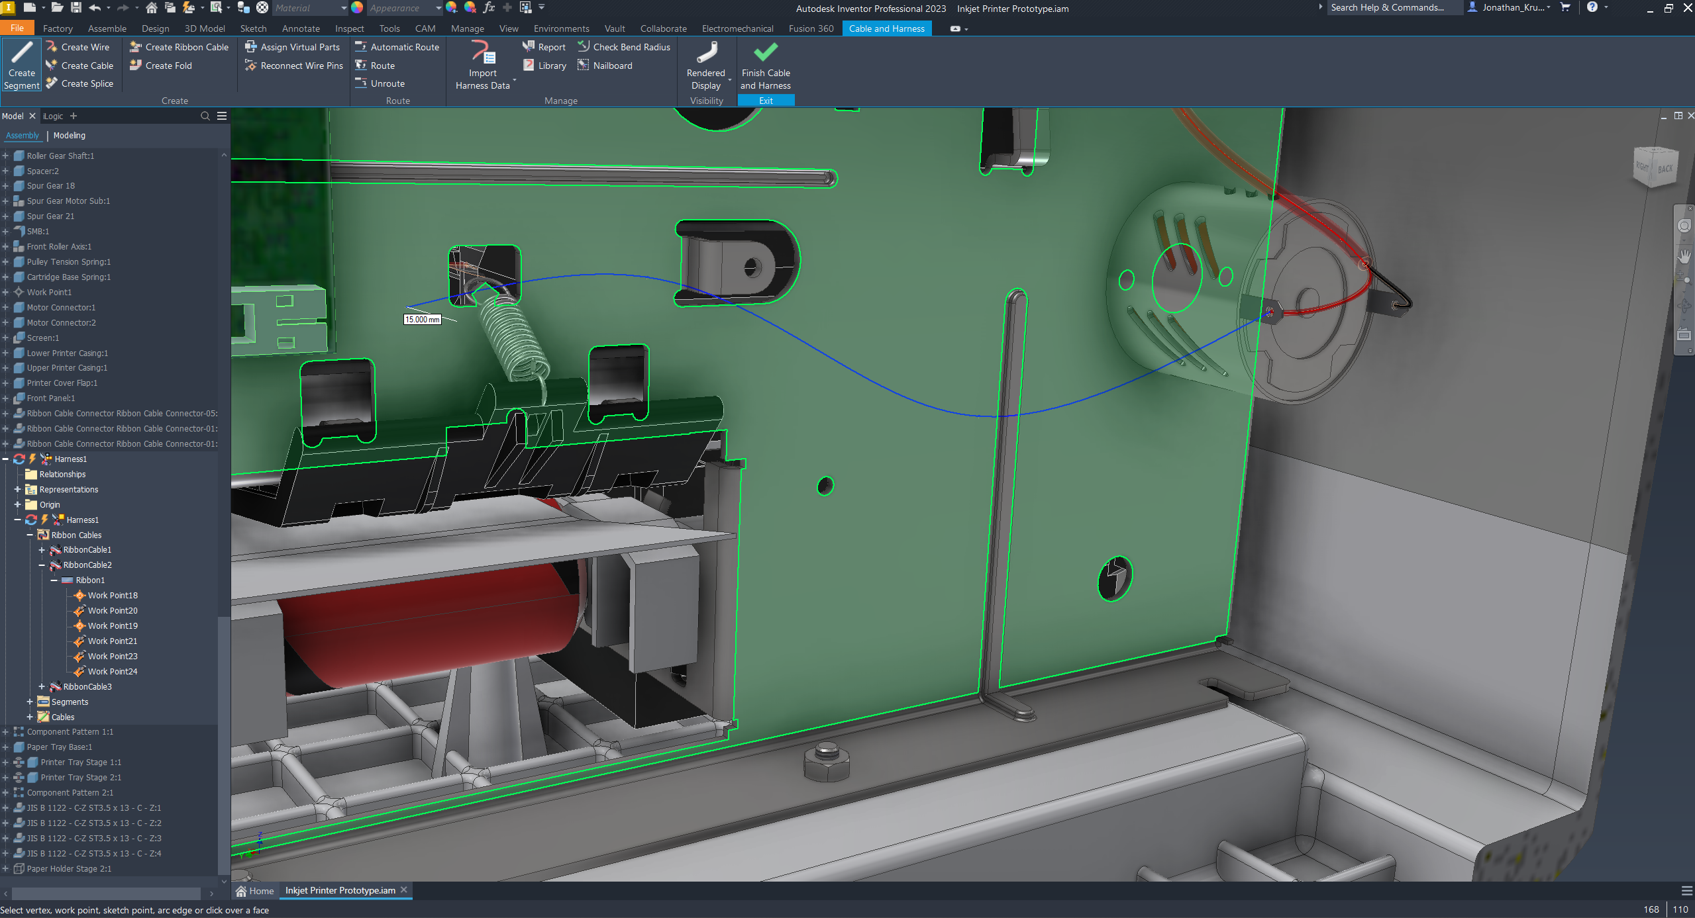Image resolution: width=1695 pixels, height=918 pixels.
Task: Select Work Point19 in the tree
Action: pos(113,625)
